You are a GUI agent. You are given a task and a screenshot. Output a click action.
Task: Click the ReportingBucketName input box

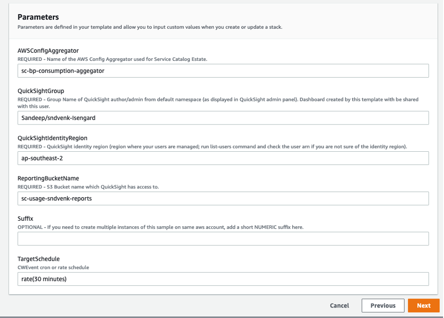coord(223,198)
